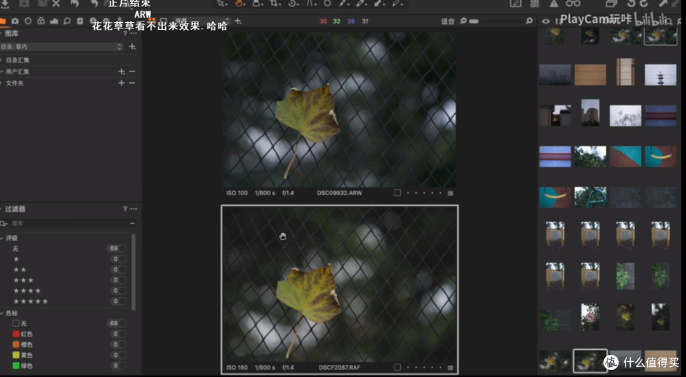Open the Color three-circles tool tab
Image resolution: width=686 pixels, height=377 pixels.
41,21
